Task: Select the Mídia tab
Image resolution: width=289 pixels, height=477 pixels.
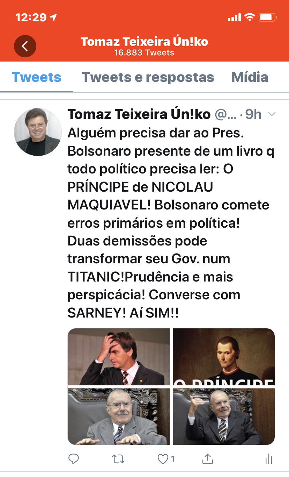Action: coord(250,77)
